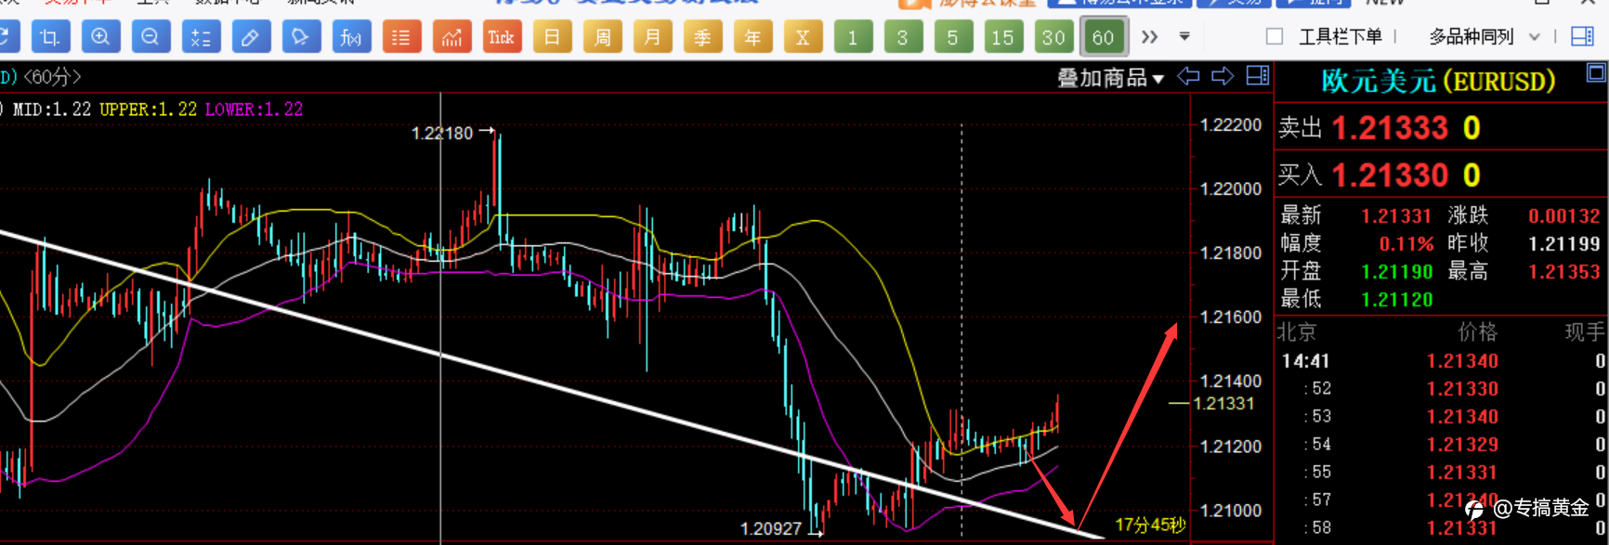
Task: Select quarterly period 季 button
Action: click(702, 37)
